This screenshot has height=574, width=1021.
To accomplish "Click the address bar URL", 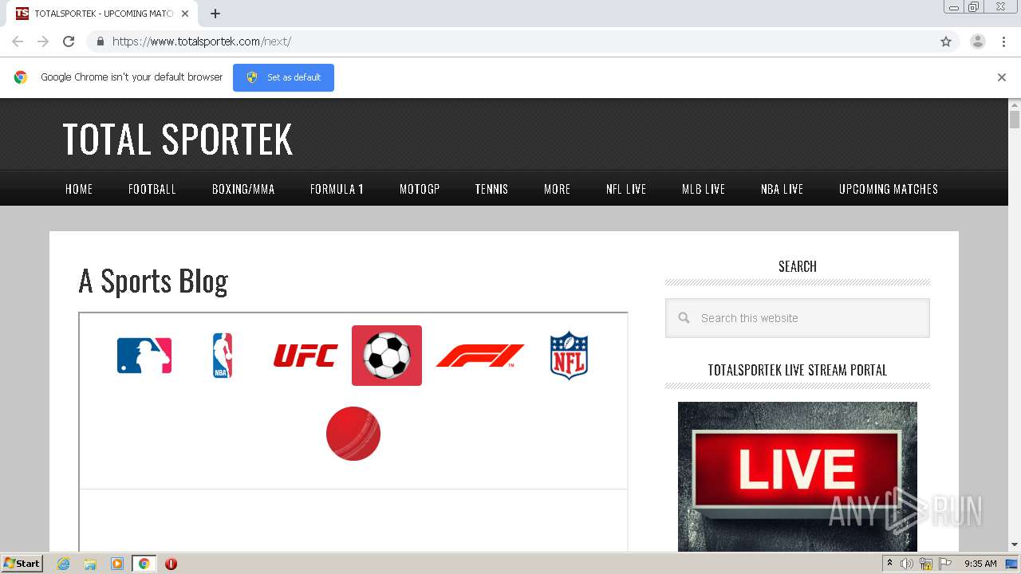I will [202, 41].
